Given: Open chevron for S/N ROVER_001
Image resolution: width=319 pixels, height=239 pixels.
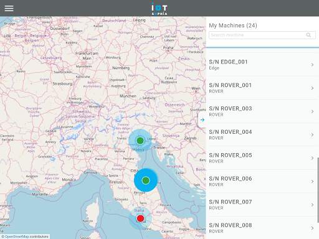Looking at the screenshot, I should pos(312,88).
